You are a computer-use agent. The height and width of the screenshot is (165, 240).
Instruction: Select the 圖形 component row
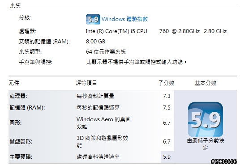click(x=91, y=123)
